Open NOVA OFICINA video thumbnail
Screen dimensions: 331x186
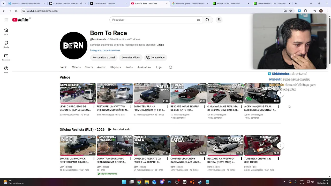(x=78, y=93)
